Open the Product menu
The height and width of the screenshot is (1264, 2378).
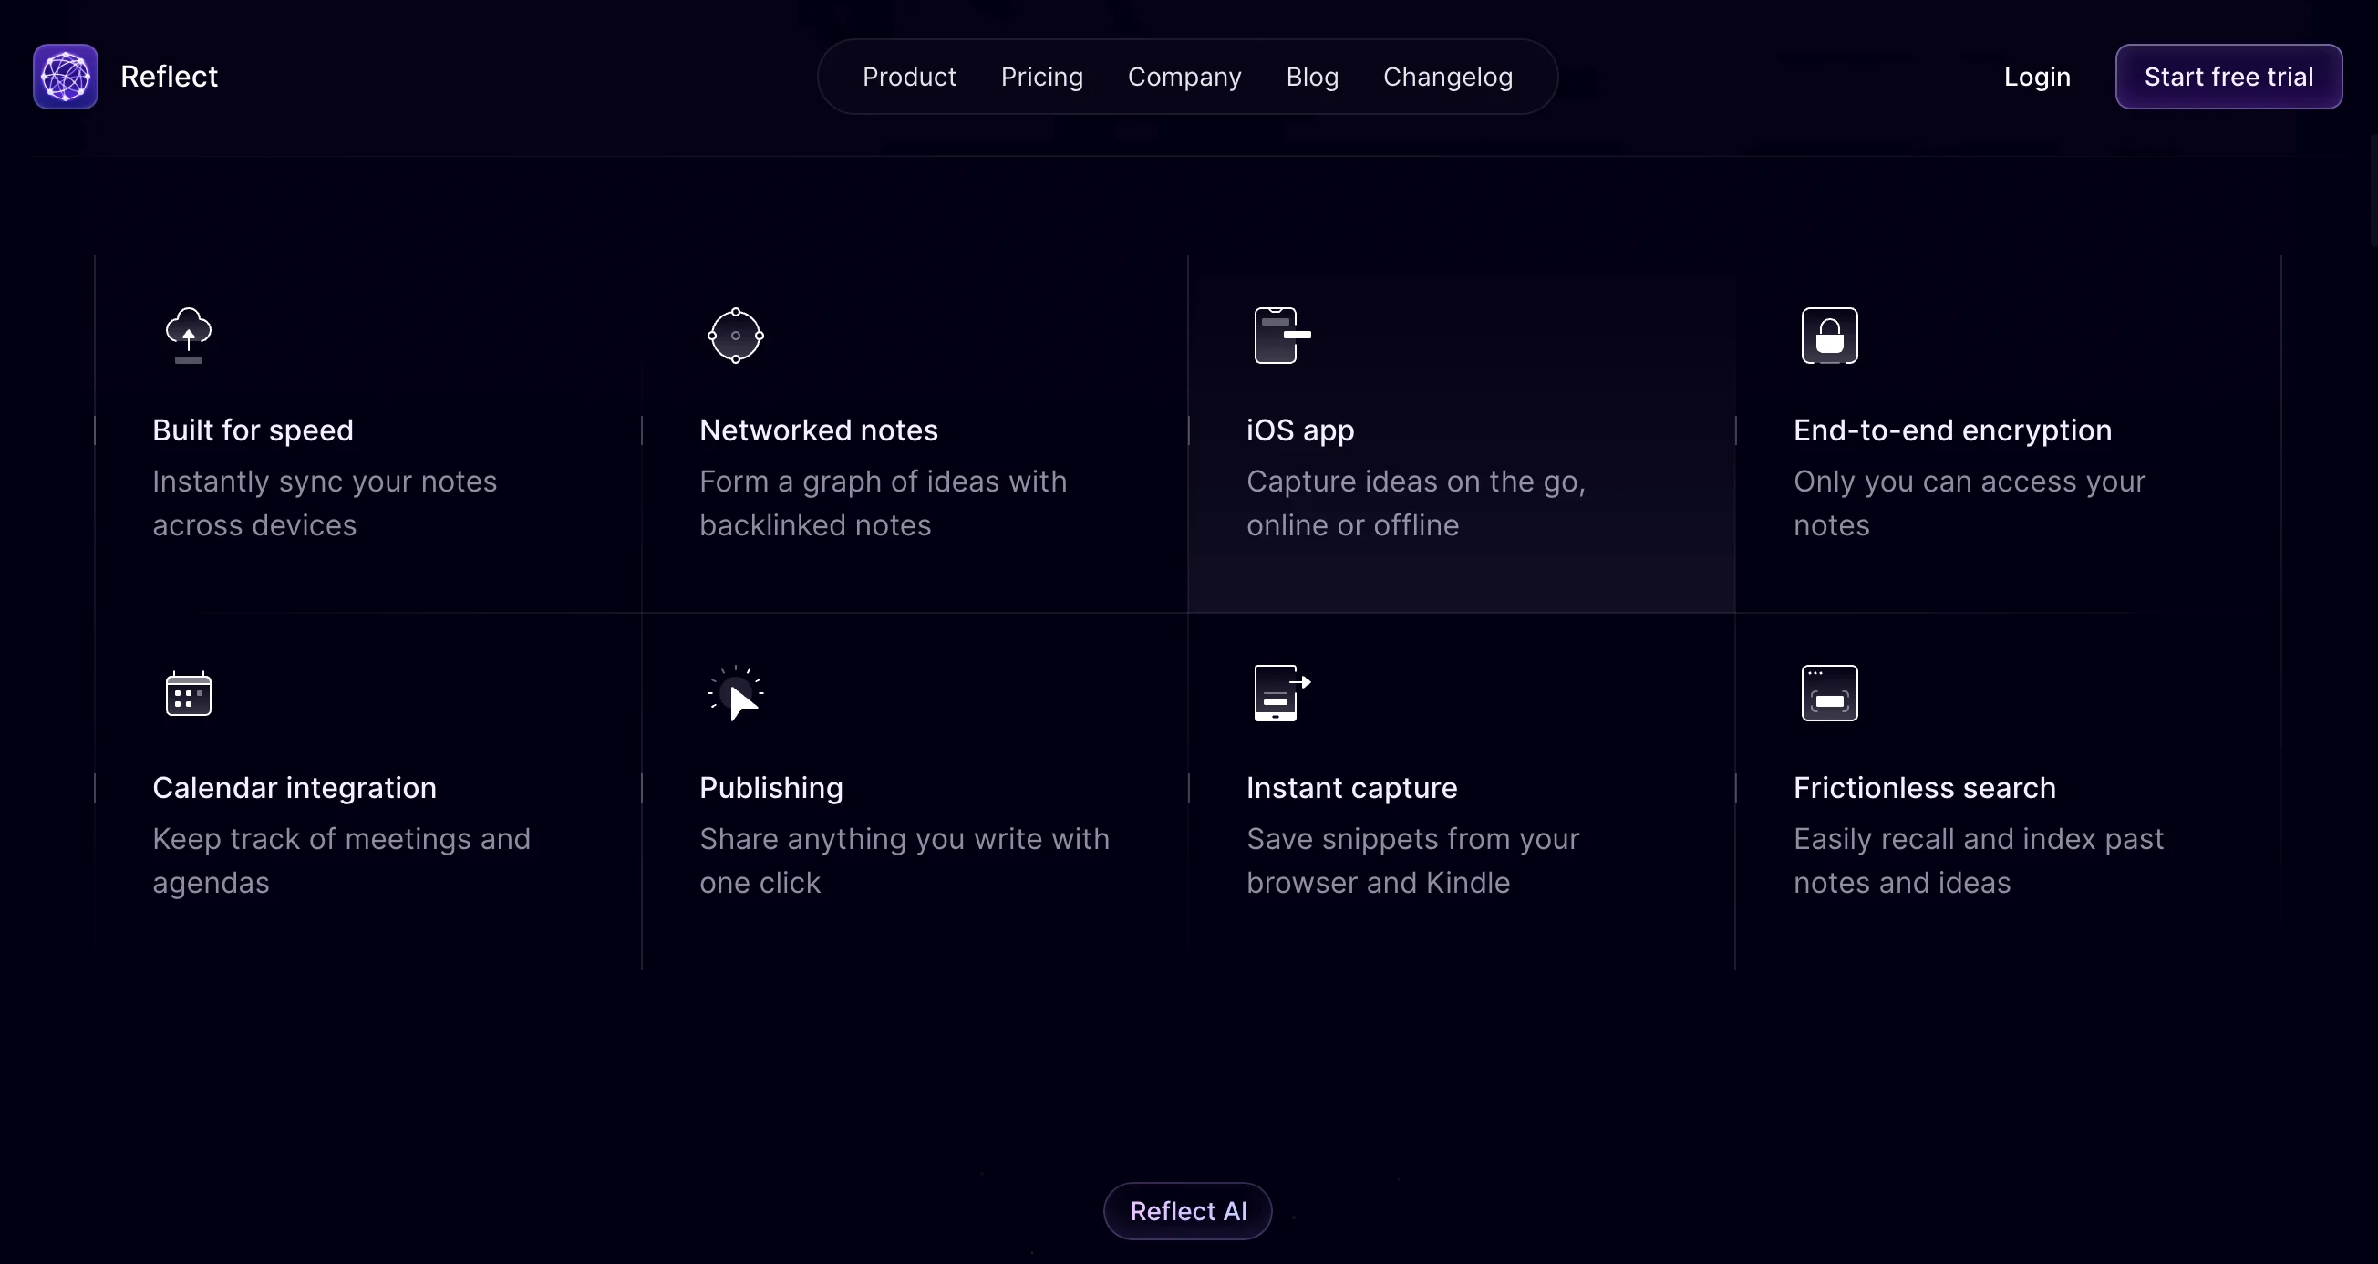[909, 77]
